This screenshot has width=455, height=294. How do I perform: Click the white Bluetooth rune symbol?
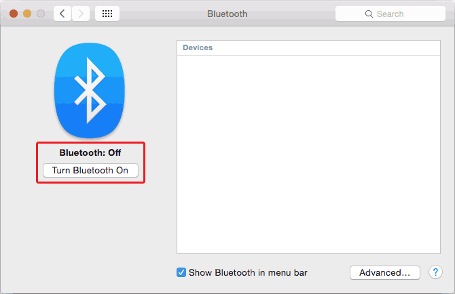pyautogui.click(x=90, y=90)
